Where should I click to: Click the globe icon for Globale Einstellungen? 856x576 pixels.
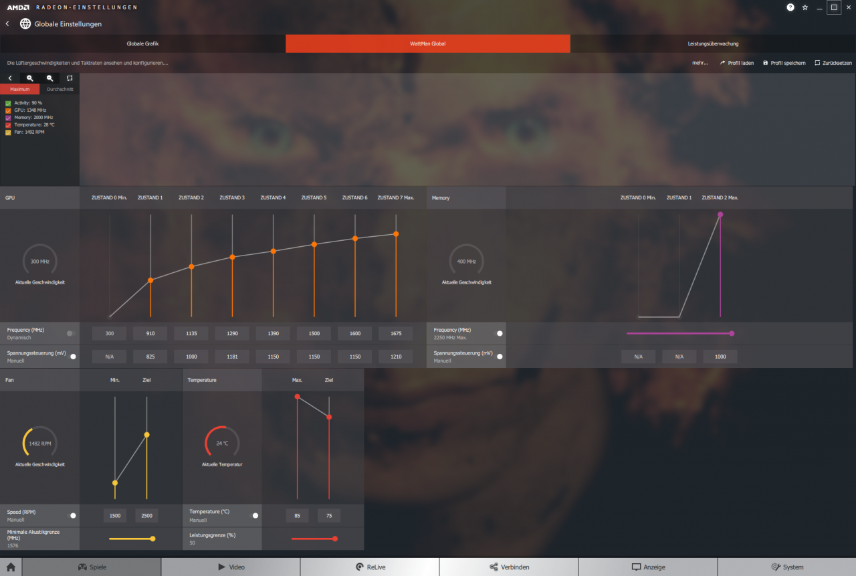click(25, 23)
